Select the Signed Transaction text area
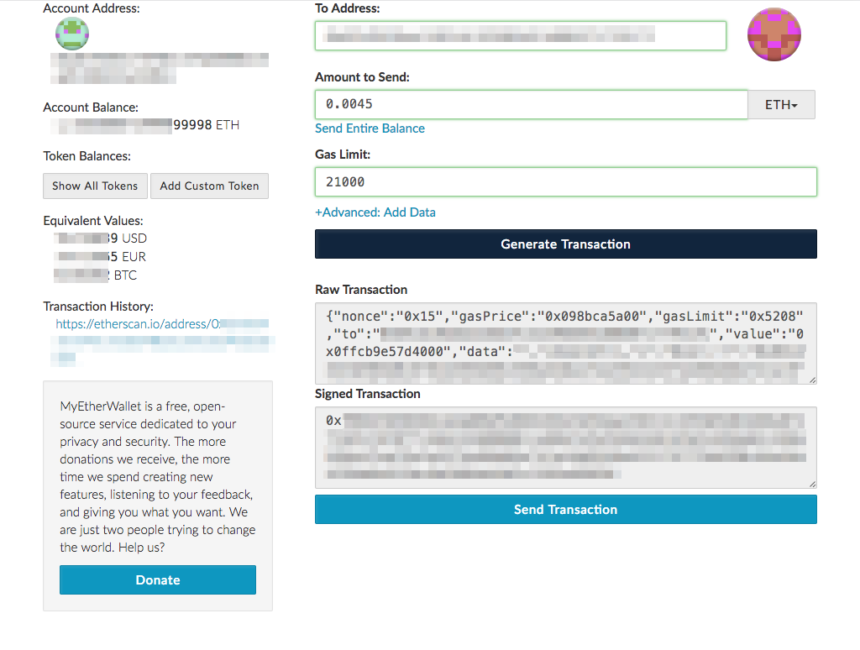Image resolution: width=860 pixels, height=650 pixels. [x=565, y=448]
